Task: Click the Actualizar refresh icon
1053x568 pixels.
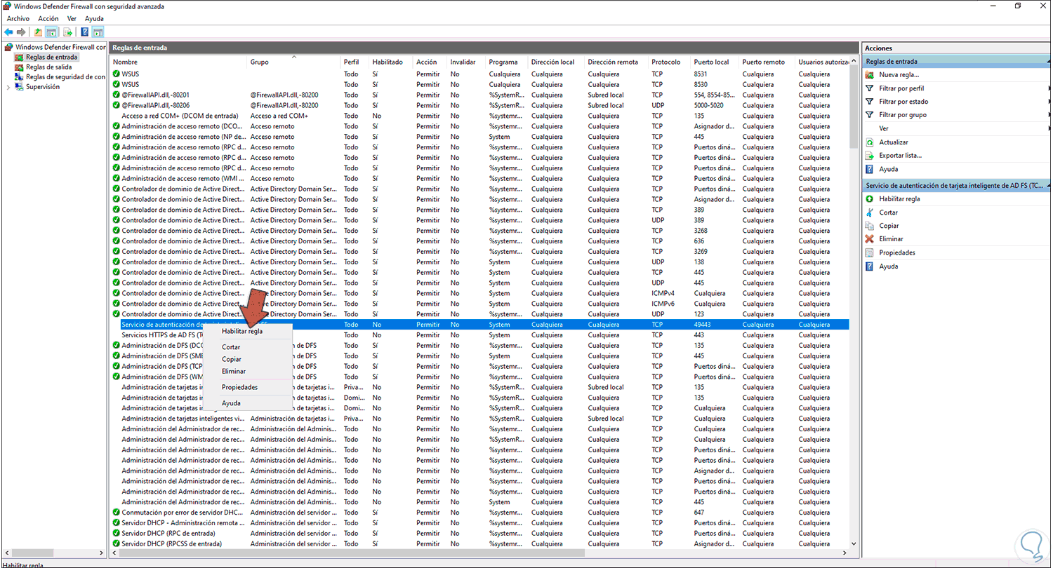Action: coord(870,142)
